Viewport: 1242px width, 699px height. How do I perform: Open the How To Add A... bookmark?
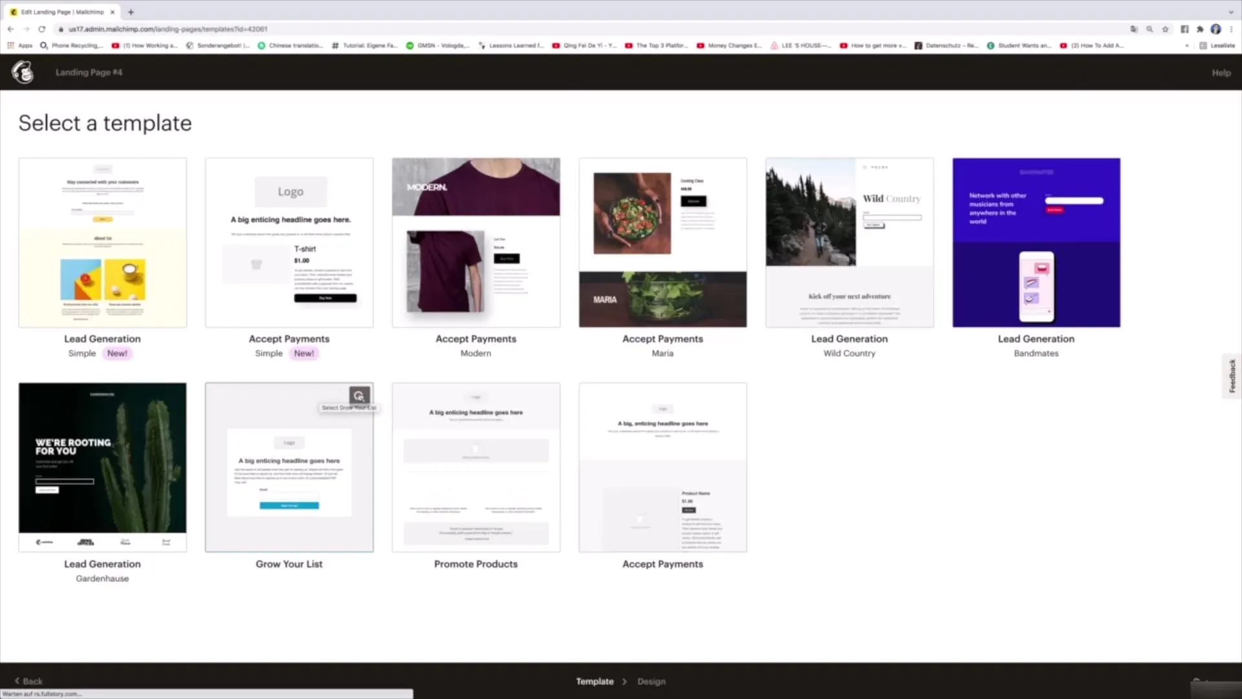(1092, 45)
